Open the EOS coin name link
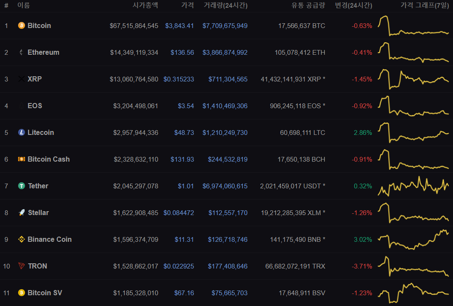This screenshot has height=306, width=453. [35, 106]
